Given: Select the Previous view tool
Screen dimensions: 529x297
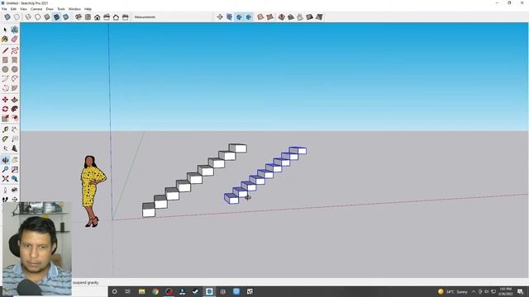Looking at the screenshot, I should click(15, 179).
